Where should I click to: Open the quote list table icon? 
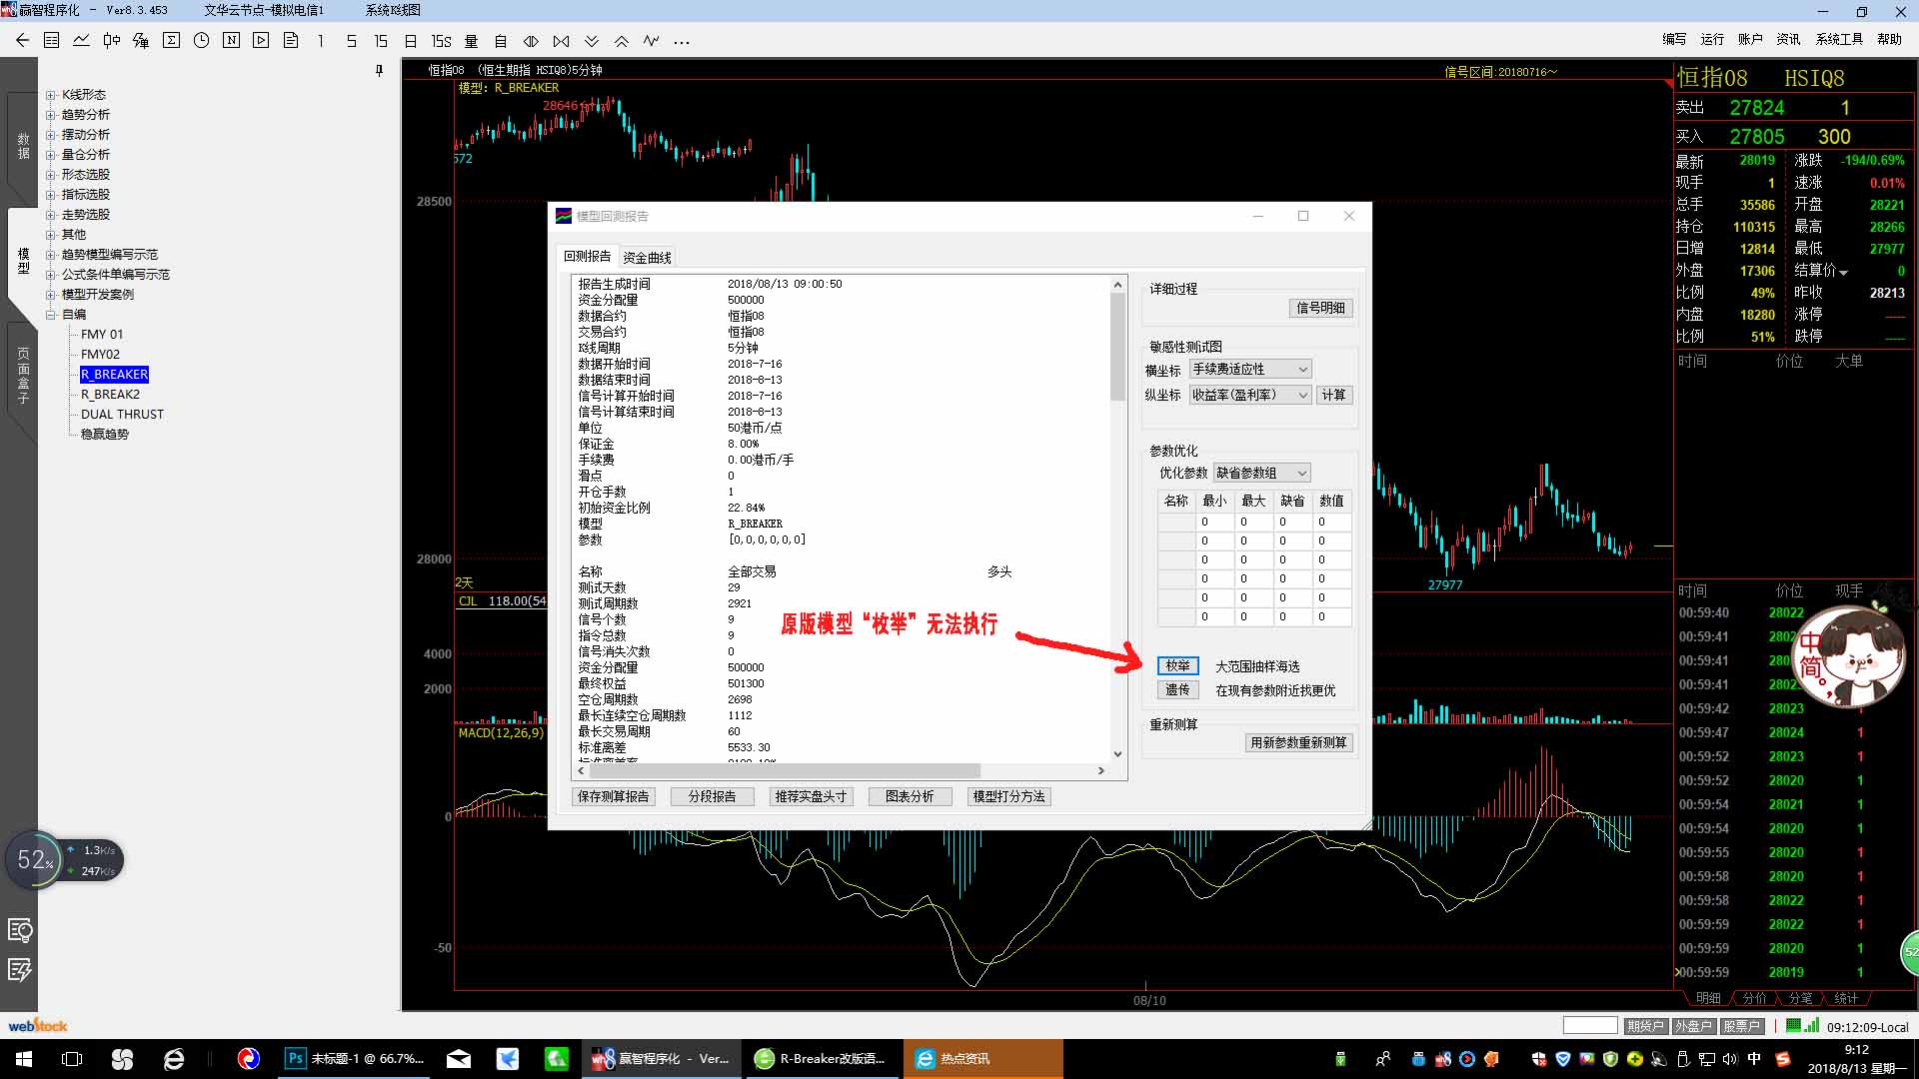click(x=52, y=41)
